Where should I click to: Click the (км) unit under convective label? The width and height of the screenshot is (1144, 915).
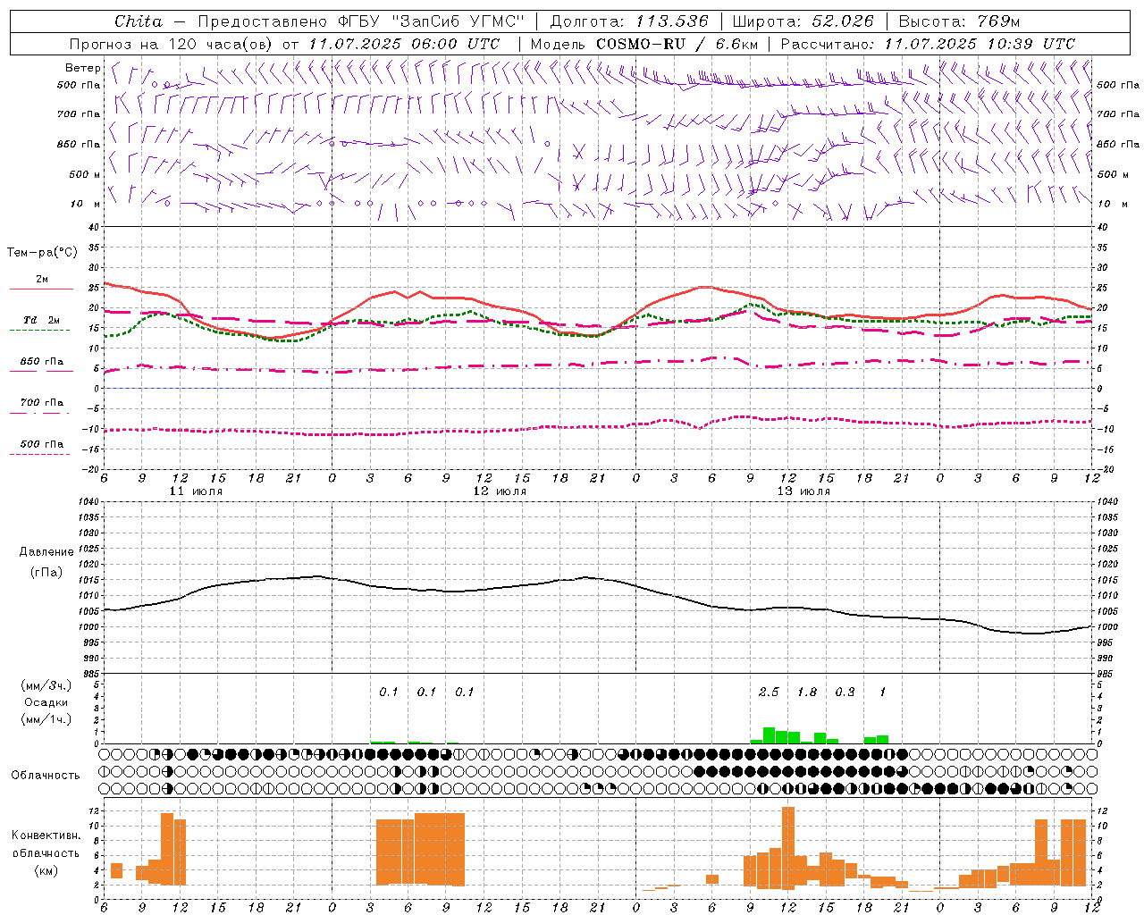46,870
